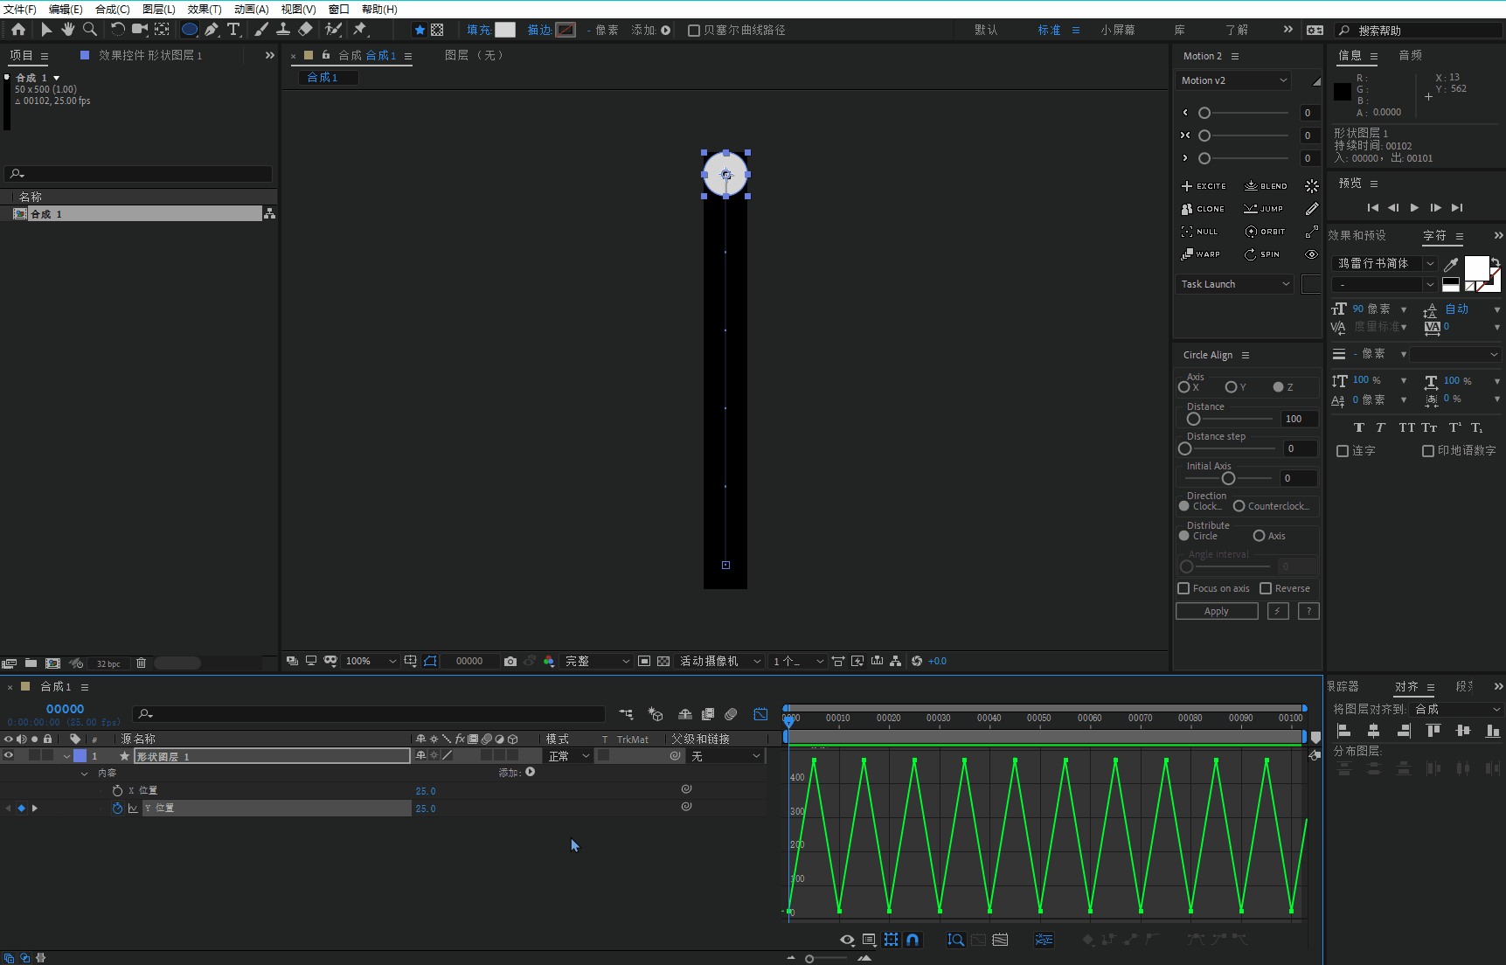Open the 活动摄像机 camera view dropdown
Image resolution: width=1506 pixels, height=965 pixels.
[x=720, y=661]
